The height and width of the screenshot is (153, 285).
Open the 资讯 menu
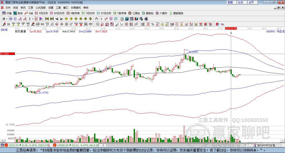click(23, 7)
